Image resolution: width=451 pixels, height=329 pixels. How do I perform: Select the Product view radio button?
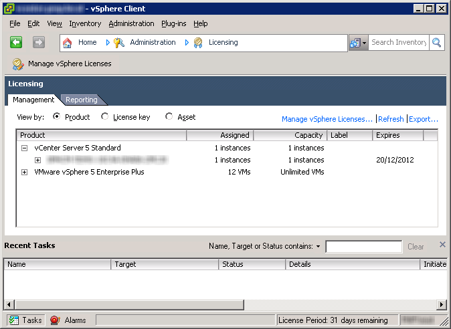56,117
